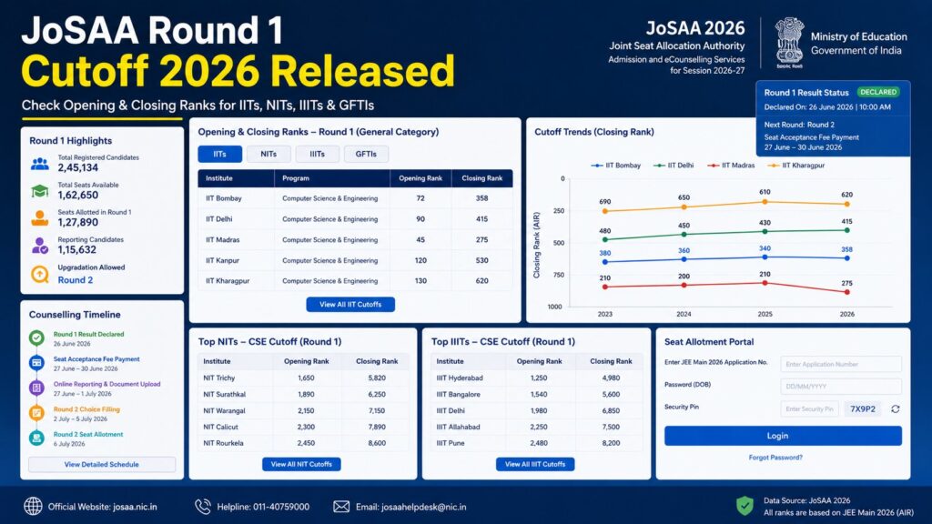Select the IIT Kharagpur table row

(356, 280)
